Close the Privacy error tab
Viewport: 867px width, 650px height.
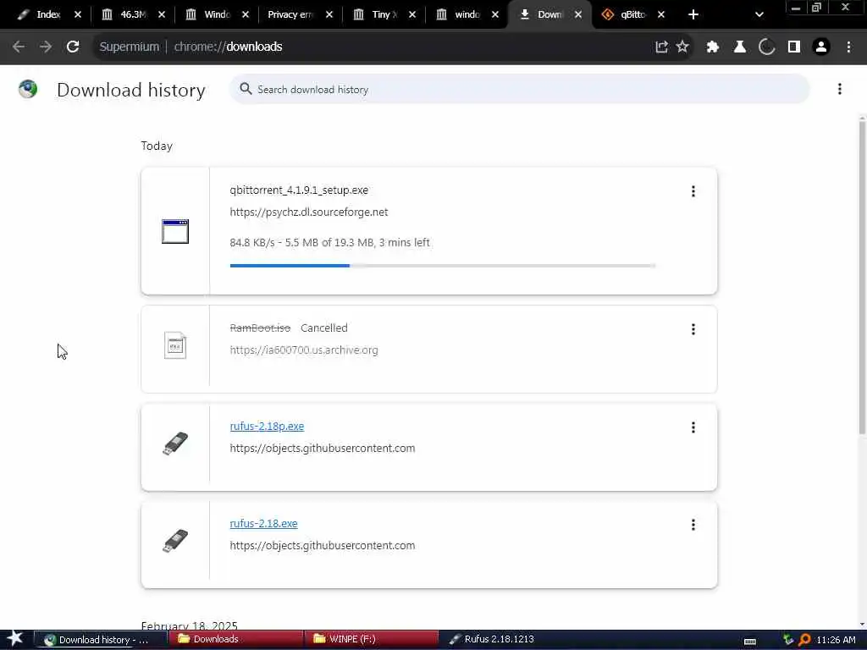(329, 15)
